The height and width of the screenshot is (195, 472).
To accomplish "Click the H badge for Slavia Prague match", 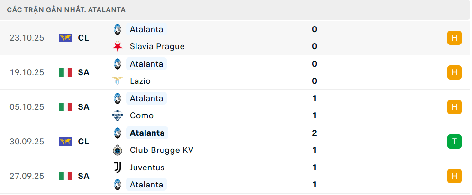I will [x=454, y=38].
